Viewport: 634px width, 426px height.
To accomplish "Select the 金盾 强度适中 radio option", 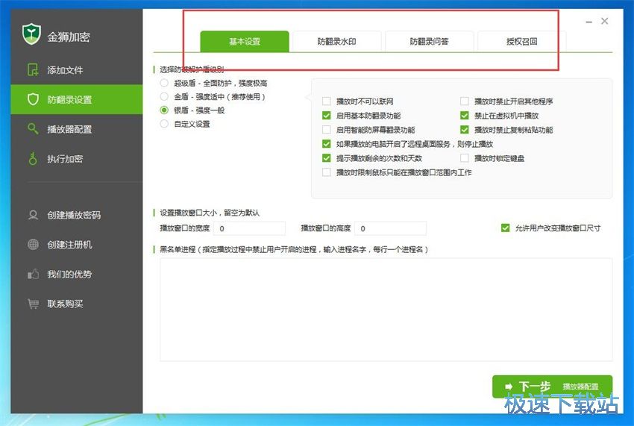I will coord(164,96).
